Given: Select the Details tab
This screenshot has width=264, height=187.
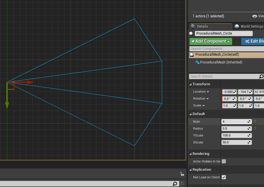Looking at the screenshot, I should tap(202, 26).
